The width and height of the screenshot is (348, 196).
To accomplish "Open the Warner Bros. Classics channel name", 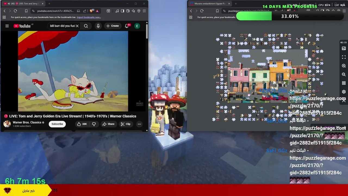I will coord(27,122).
